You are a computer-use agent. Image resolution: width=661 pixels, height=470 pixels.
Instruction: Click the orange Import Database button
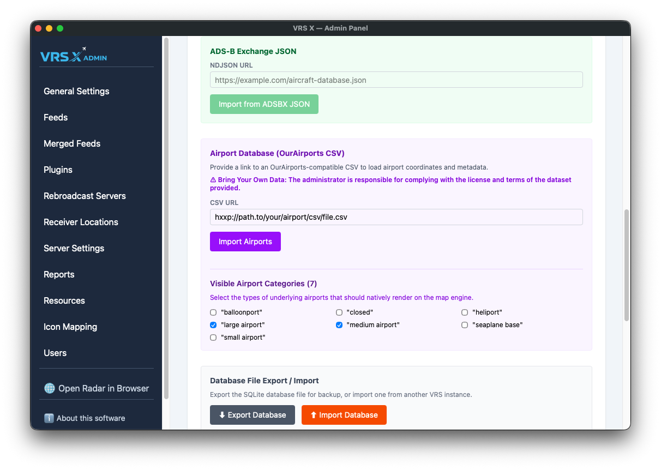[x=344, y=415]
